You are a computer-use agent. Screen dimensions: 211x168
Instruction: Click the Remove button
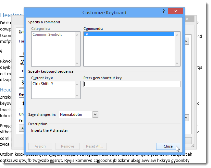pos(67,146)
